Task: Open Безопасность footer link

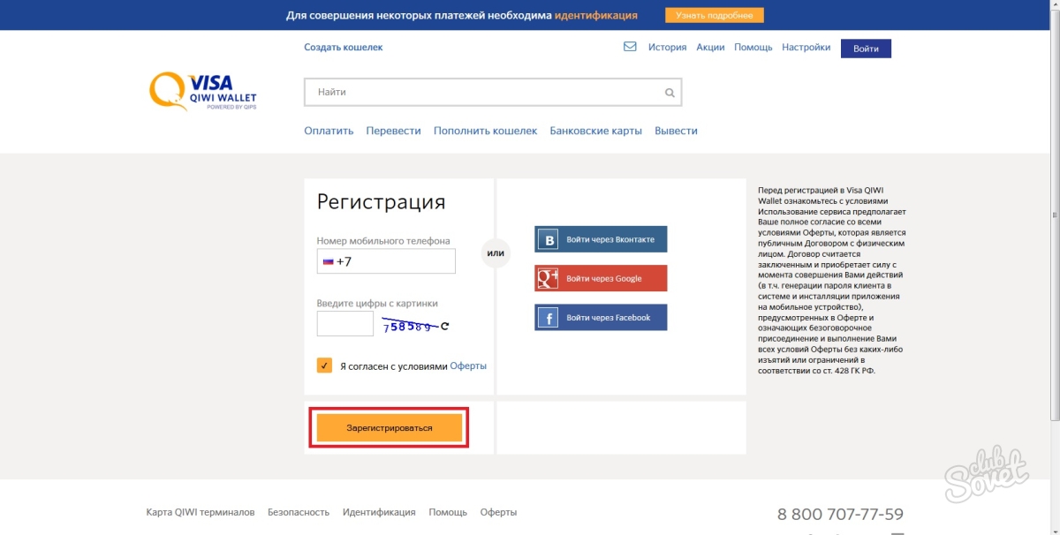Action: (x=299, y=512)
